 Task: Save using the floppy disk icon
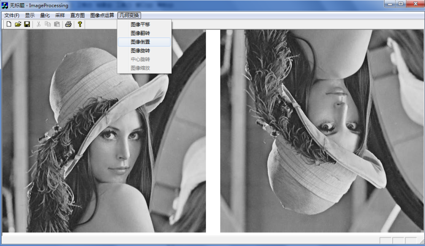click(x=27, y=24)
